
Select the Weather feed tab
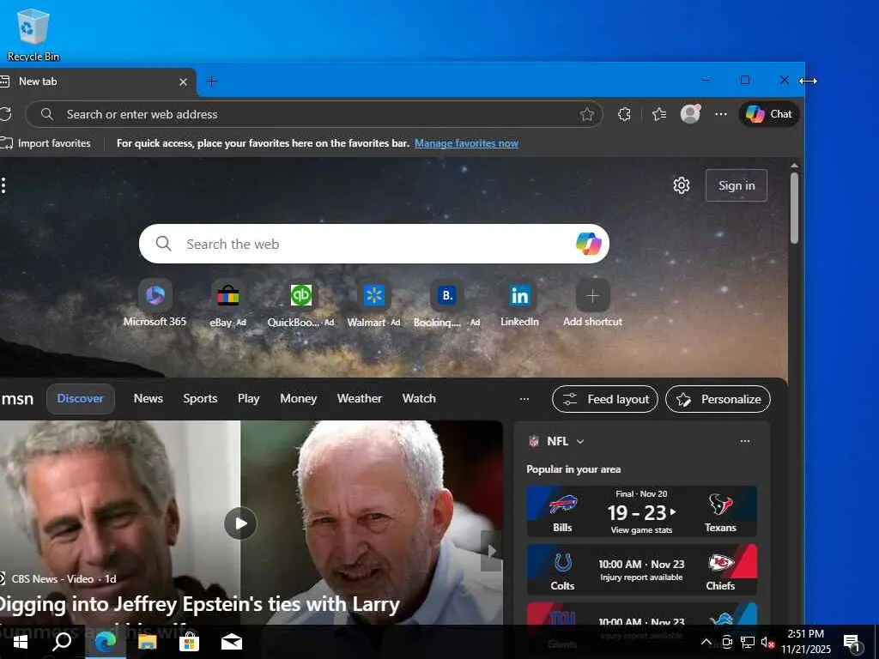click(360, 399)
